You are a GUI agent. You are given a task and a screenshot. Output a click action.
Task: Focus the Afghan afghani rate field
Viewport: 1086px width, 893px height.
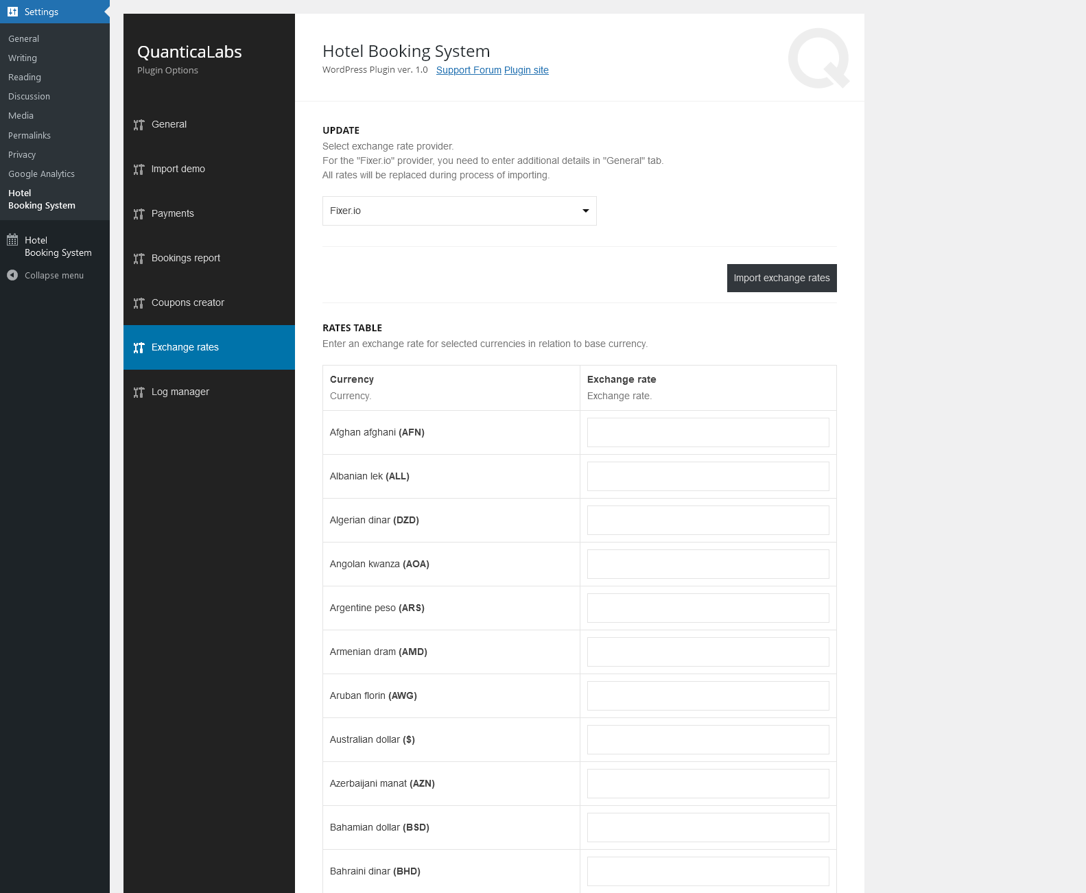click(707, 432)
